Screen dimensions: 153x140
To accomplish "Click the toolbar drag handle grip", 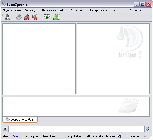I will [x=2, y=17].
